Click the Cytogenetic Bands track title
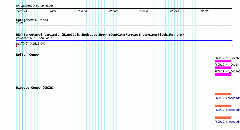 tap(32, 20)
